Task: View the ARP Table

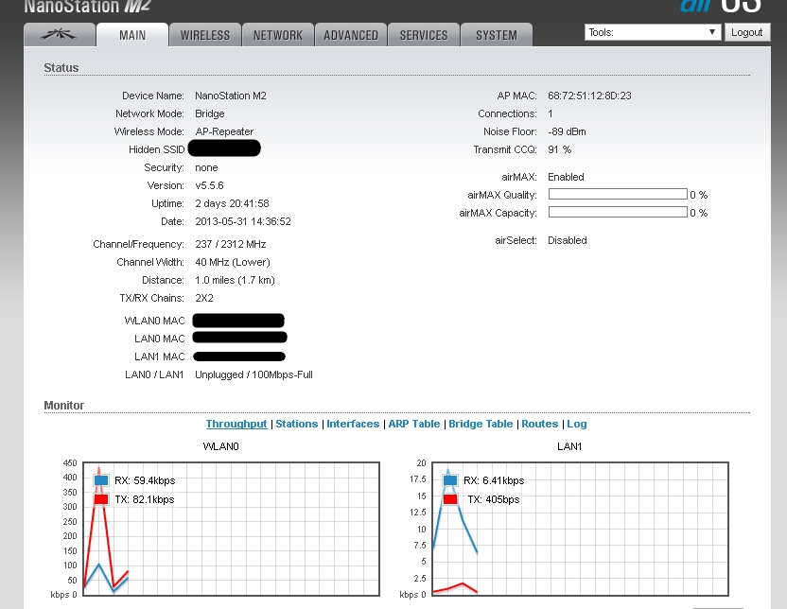Action: [x=414, y=424]
